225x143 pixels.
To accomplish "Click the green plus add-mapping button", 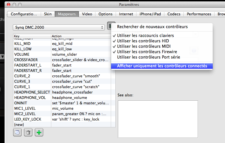I will click(x=39, y=132).
